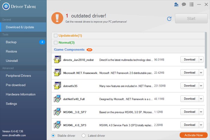Download dotnetfx35 package
Viewport: 210px width, 140px height.
[x=190, y=86]
